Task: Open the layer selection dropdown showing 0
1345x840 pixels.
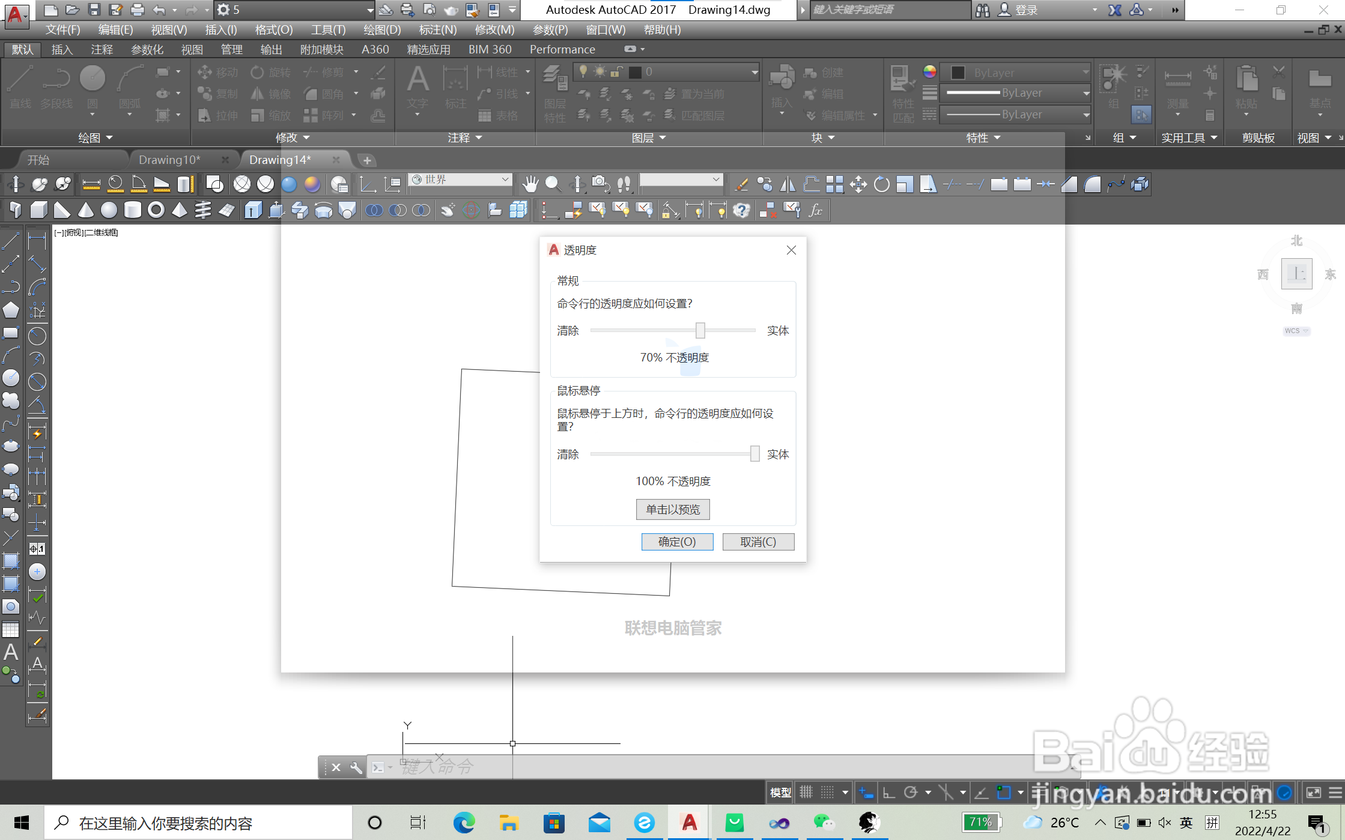Action: [x=667, y=72]
